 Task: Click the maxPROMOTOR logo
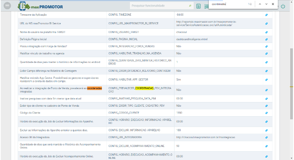40,7
